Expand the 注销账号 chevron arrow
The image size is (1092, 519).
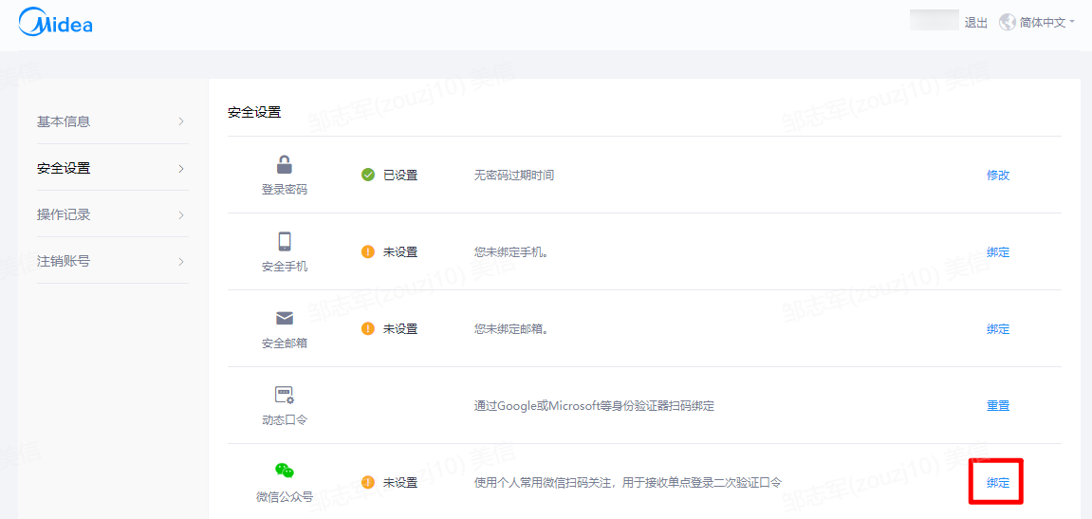tap(181, 261)
